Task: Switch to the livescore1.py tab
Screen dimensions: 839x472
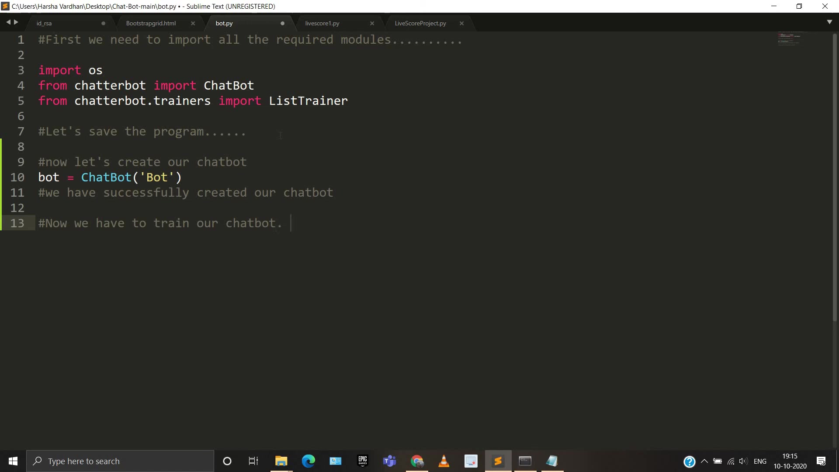Action: tap(322, 23)
